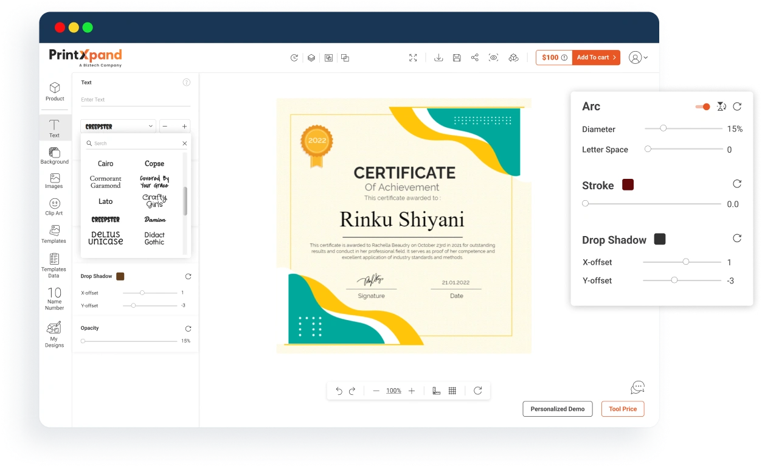The height and width of the screenshot is (466, 762).
Task: Click the share icon in top toolbar
Action: (x=475, y=58)
